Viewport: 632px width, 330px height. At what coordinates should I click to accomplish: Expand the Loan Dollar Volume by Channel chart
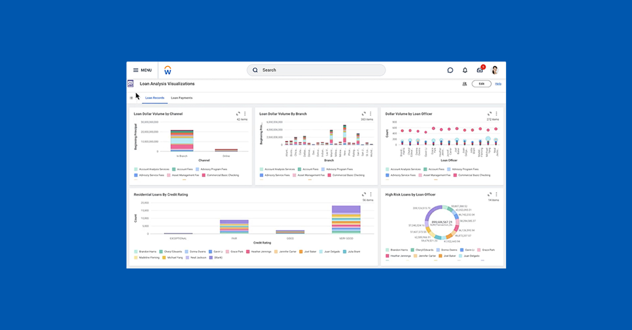(238, 114)
